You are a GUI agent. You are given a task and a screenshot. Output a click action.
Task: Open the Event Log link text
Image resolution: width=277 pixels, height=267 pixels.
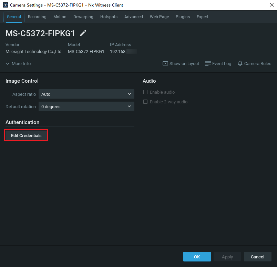tap(222, 64)
